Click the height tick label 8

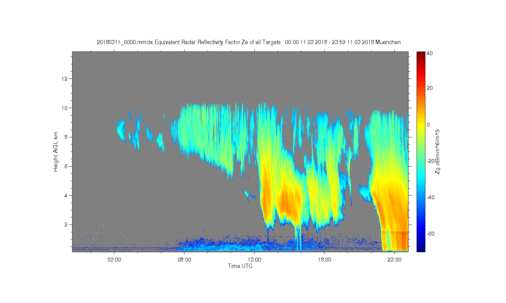coord(66,137)
